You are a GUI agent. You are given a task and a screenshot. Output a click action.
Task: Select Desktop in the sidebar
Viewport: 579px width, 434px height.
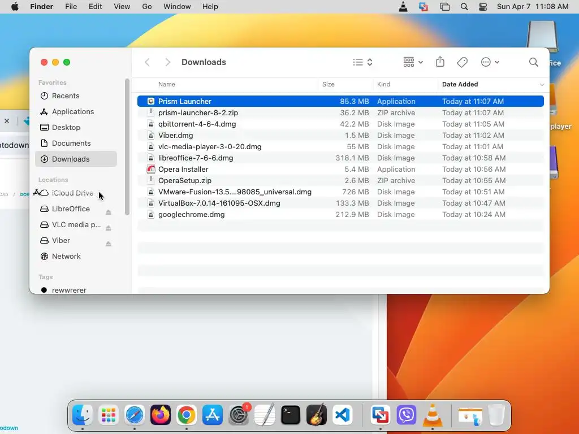tap(76, 127)
